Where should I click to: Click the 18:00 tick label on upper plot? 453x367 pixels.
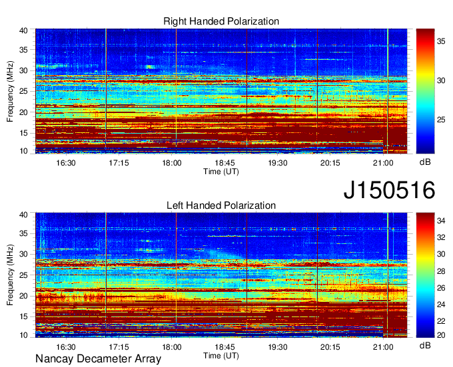[172, 163]
